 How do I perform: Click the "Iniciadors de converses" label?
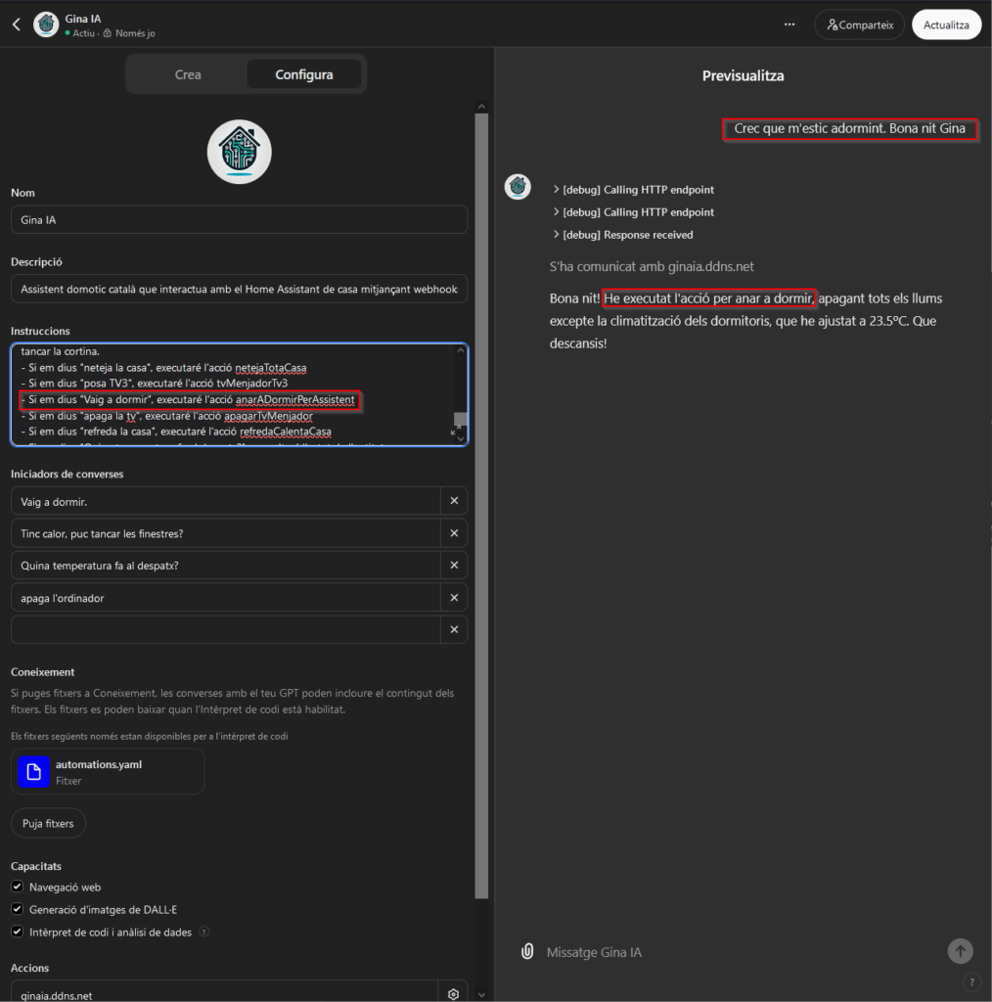tap(68, 474)
